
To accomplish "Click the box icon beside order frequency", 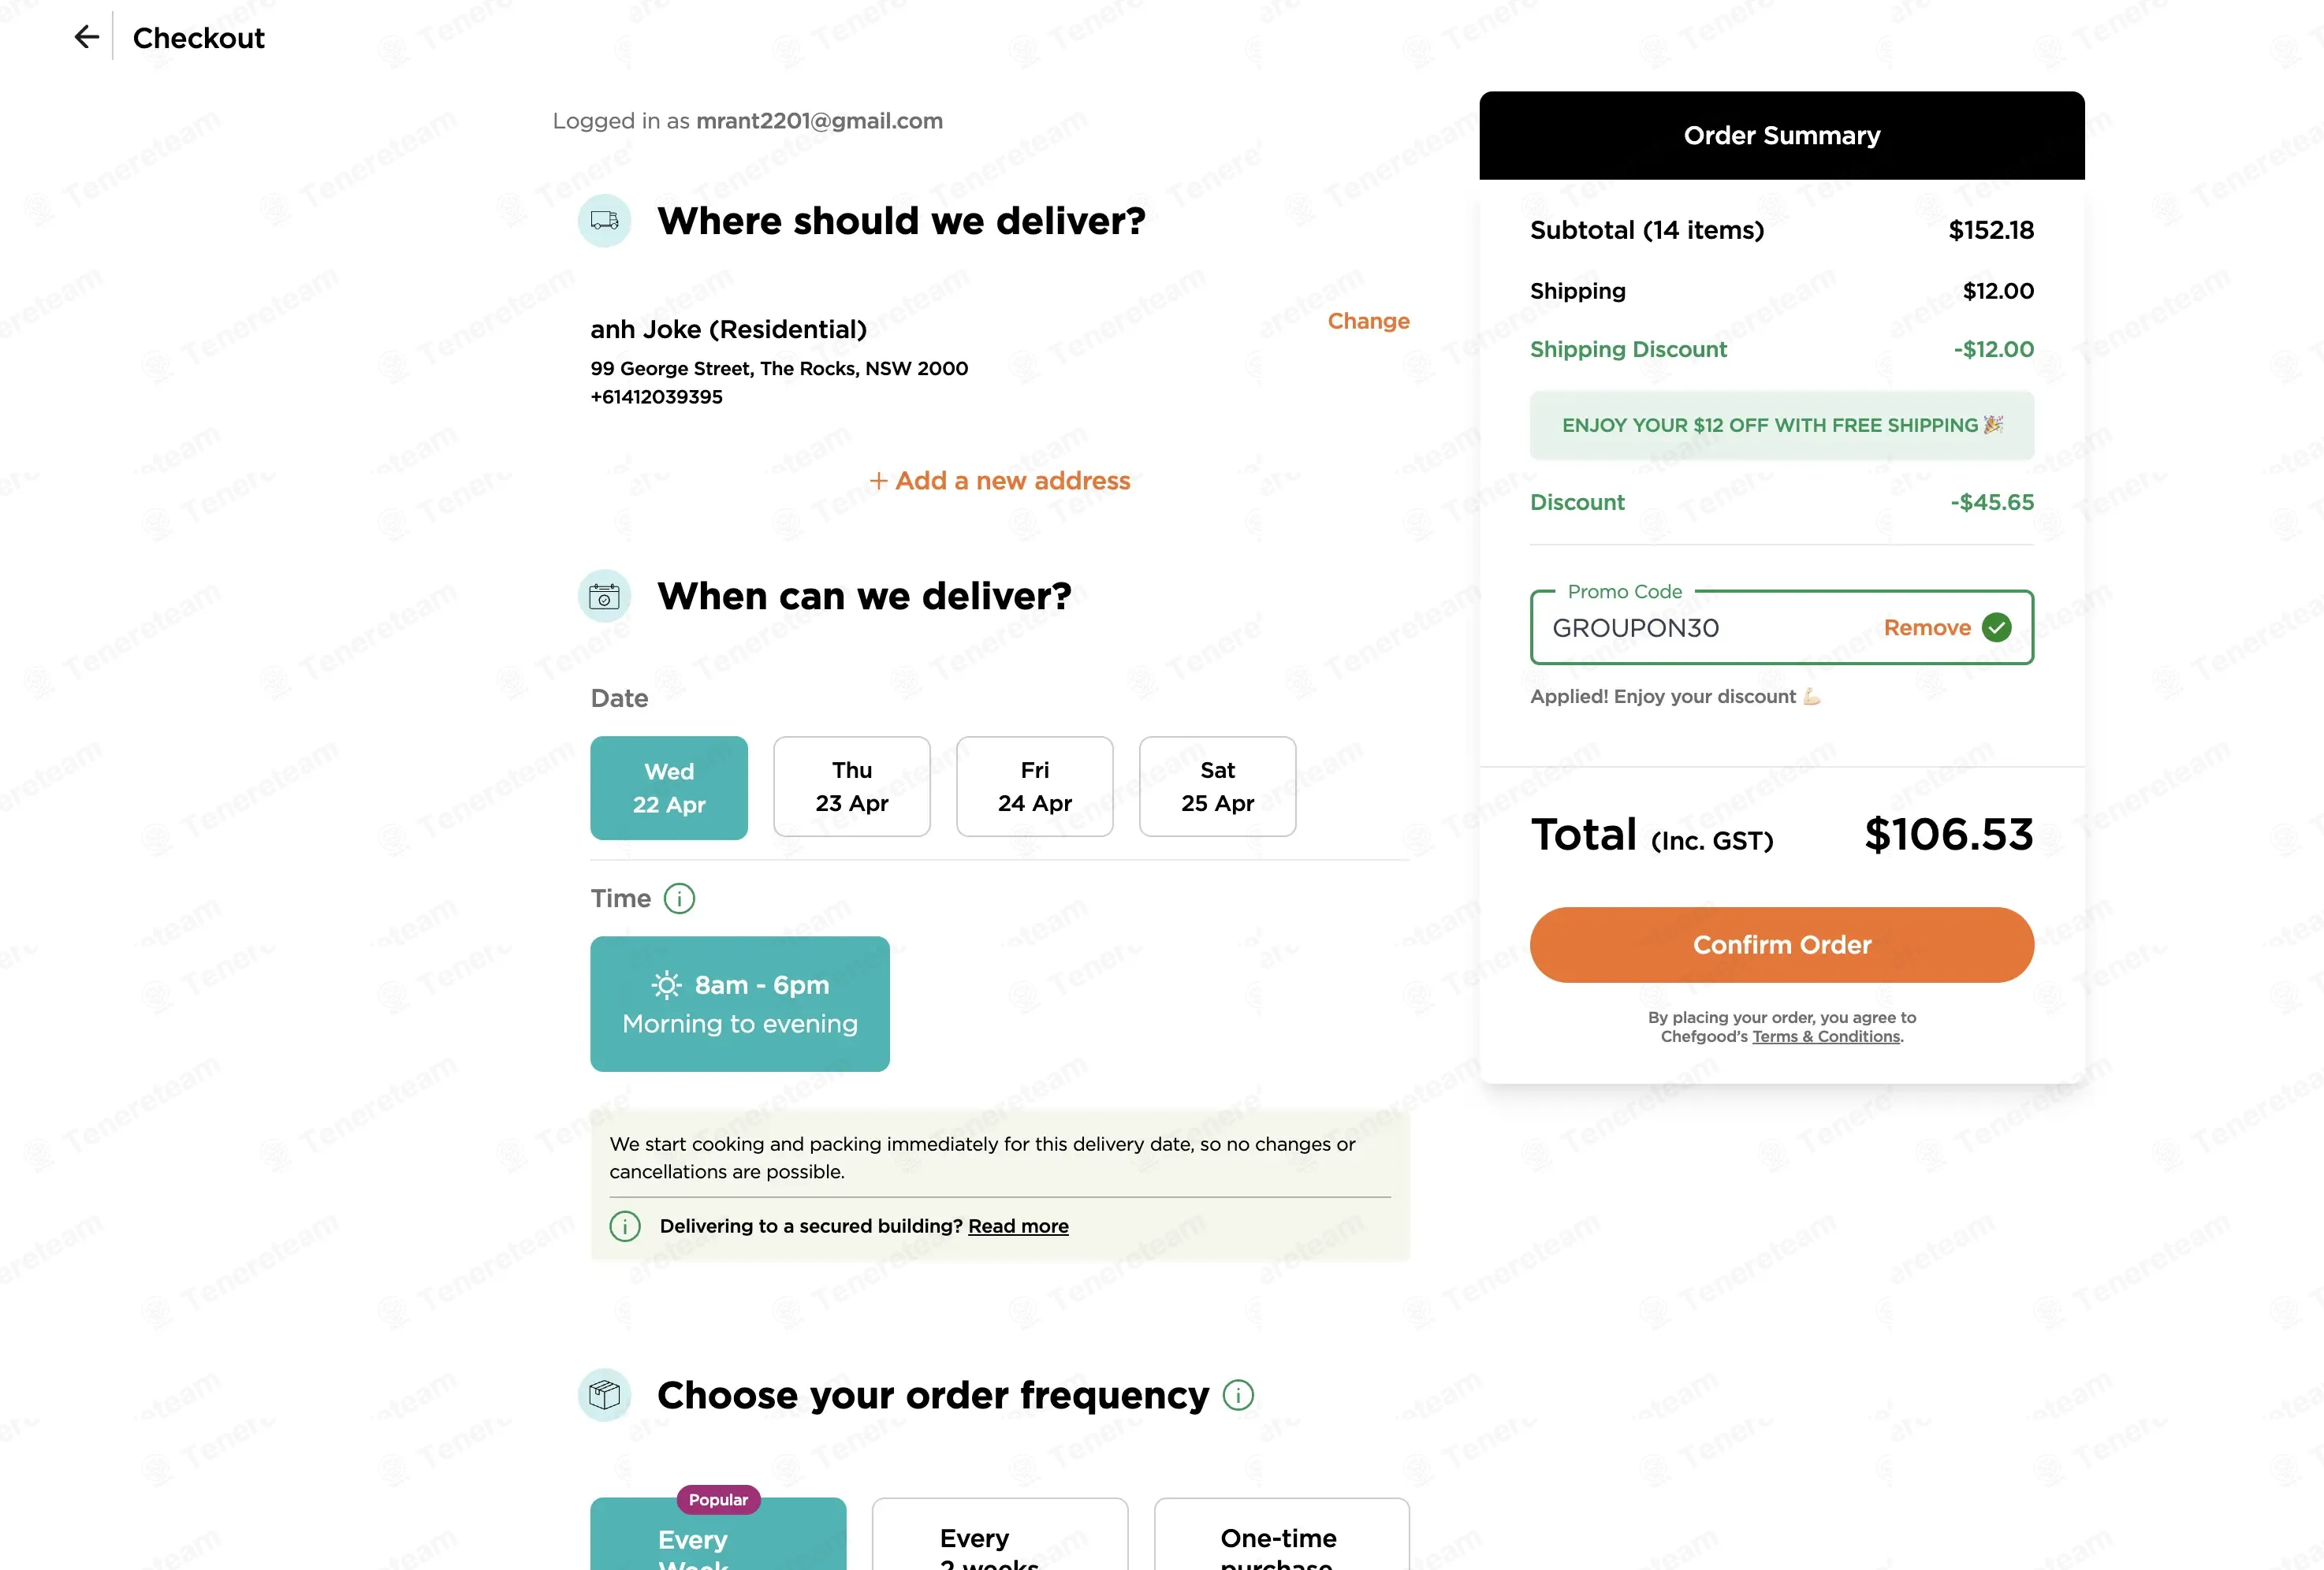I will (604, 1395).
